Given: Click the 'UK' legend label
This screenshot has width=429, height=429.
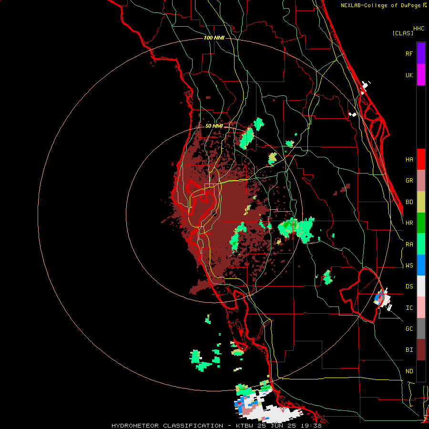Looking at the screenshot, I should [409, 75].
